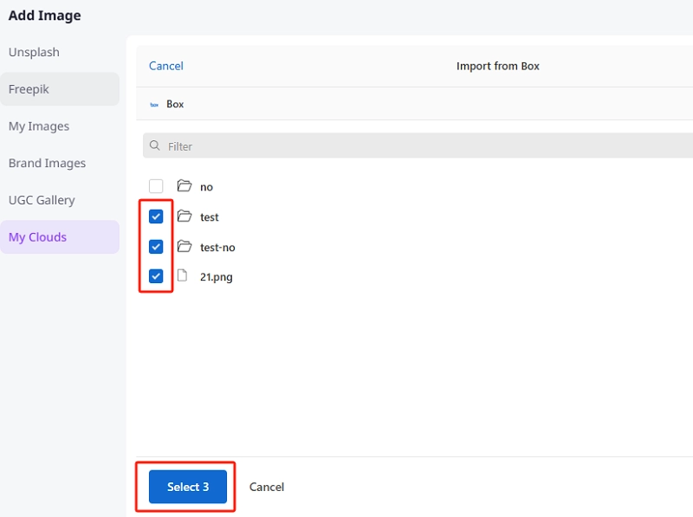This screenshot has width=693, height=517.
Task: Click the magnifier icon in the filter bar
Action: 154,145
